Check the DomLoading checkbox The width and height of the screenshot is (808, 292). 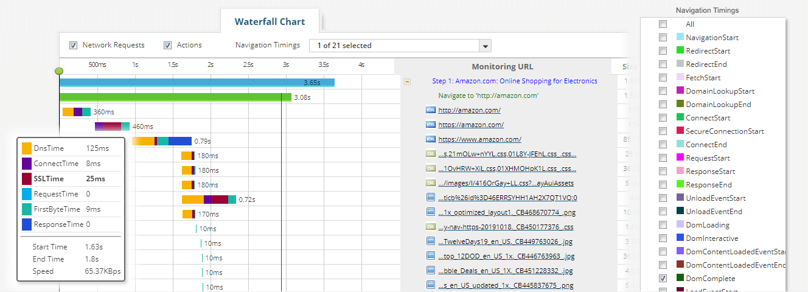click(x=663, y=225)
